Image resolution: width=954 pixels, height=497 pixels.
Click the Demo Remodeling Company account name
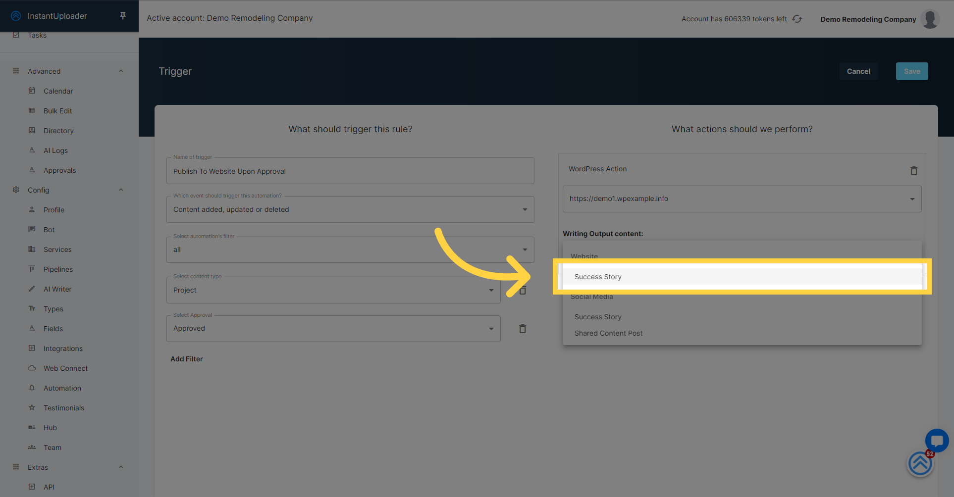pyautogui.click(x=868, y=19)
